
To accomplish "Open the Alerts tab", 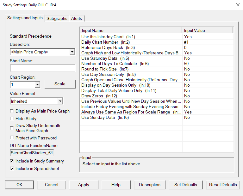I will coord(76,18).
